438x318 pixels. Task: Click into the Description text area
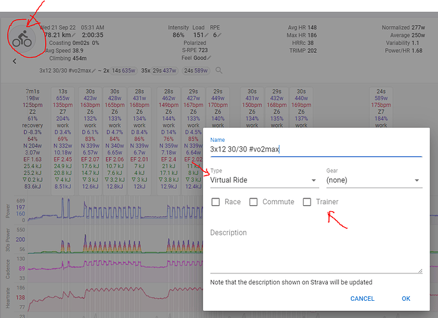point(316,251)
